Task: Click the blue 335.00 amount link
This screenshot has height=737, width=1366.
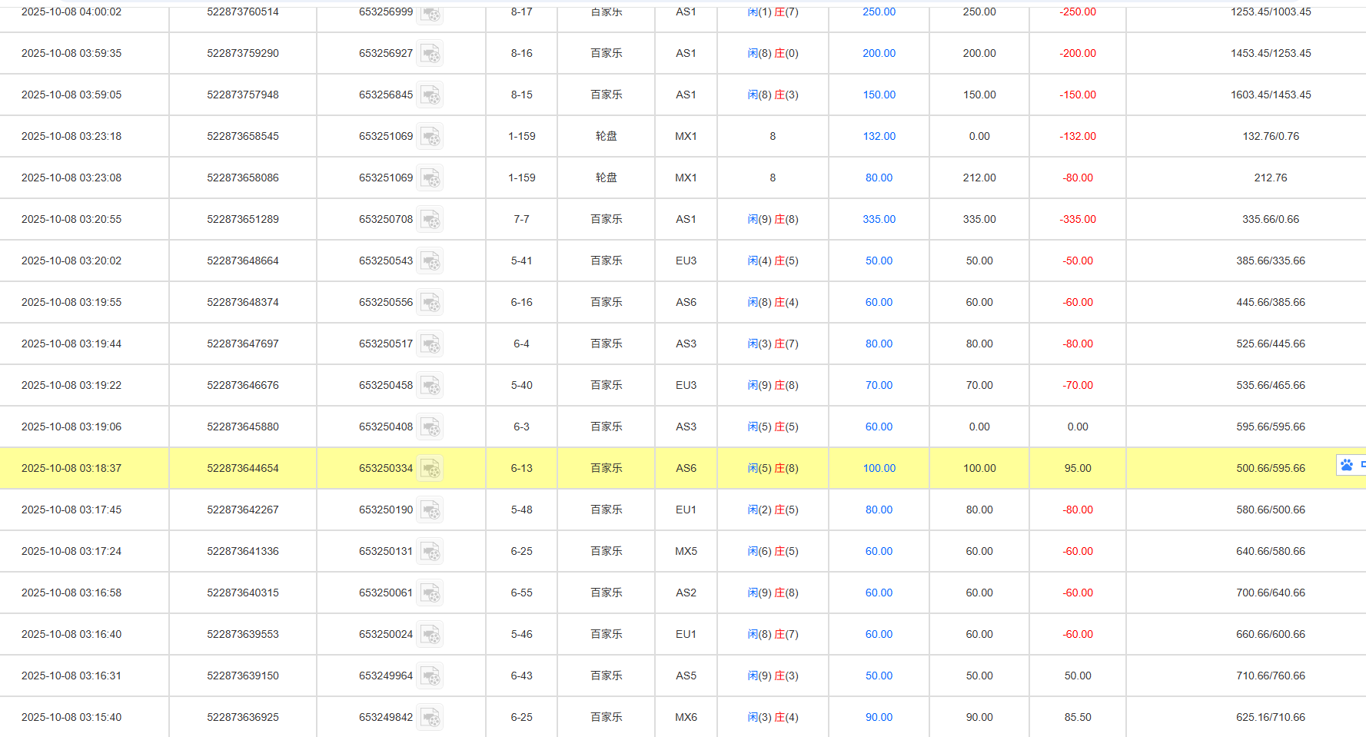Action: pos(879,219)
